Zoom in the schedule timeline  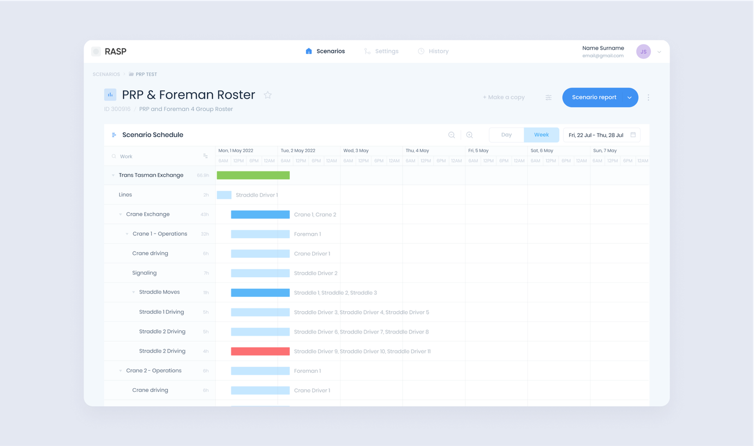pyautogui.click(x=469, y=135)
